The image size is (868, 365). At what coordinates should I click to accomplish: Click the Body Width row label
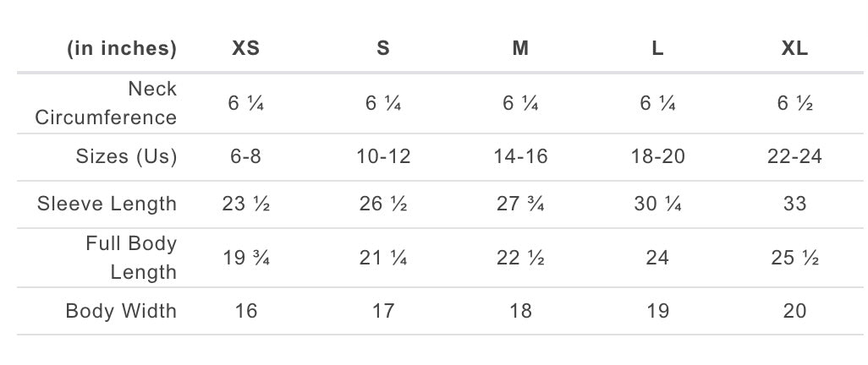tap(121, 311)
